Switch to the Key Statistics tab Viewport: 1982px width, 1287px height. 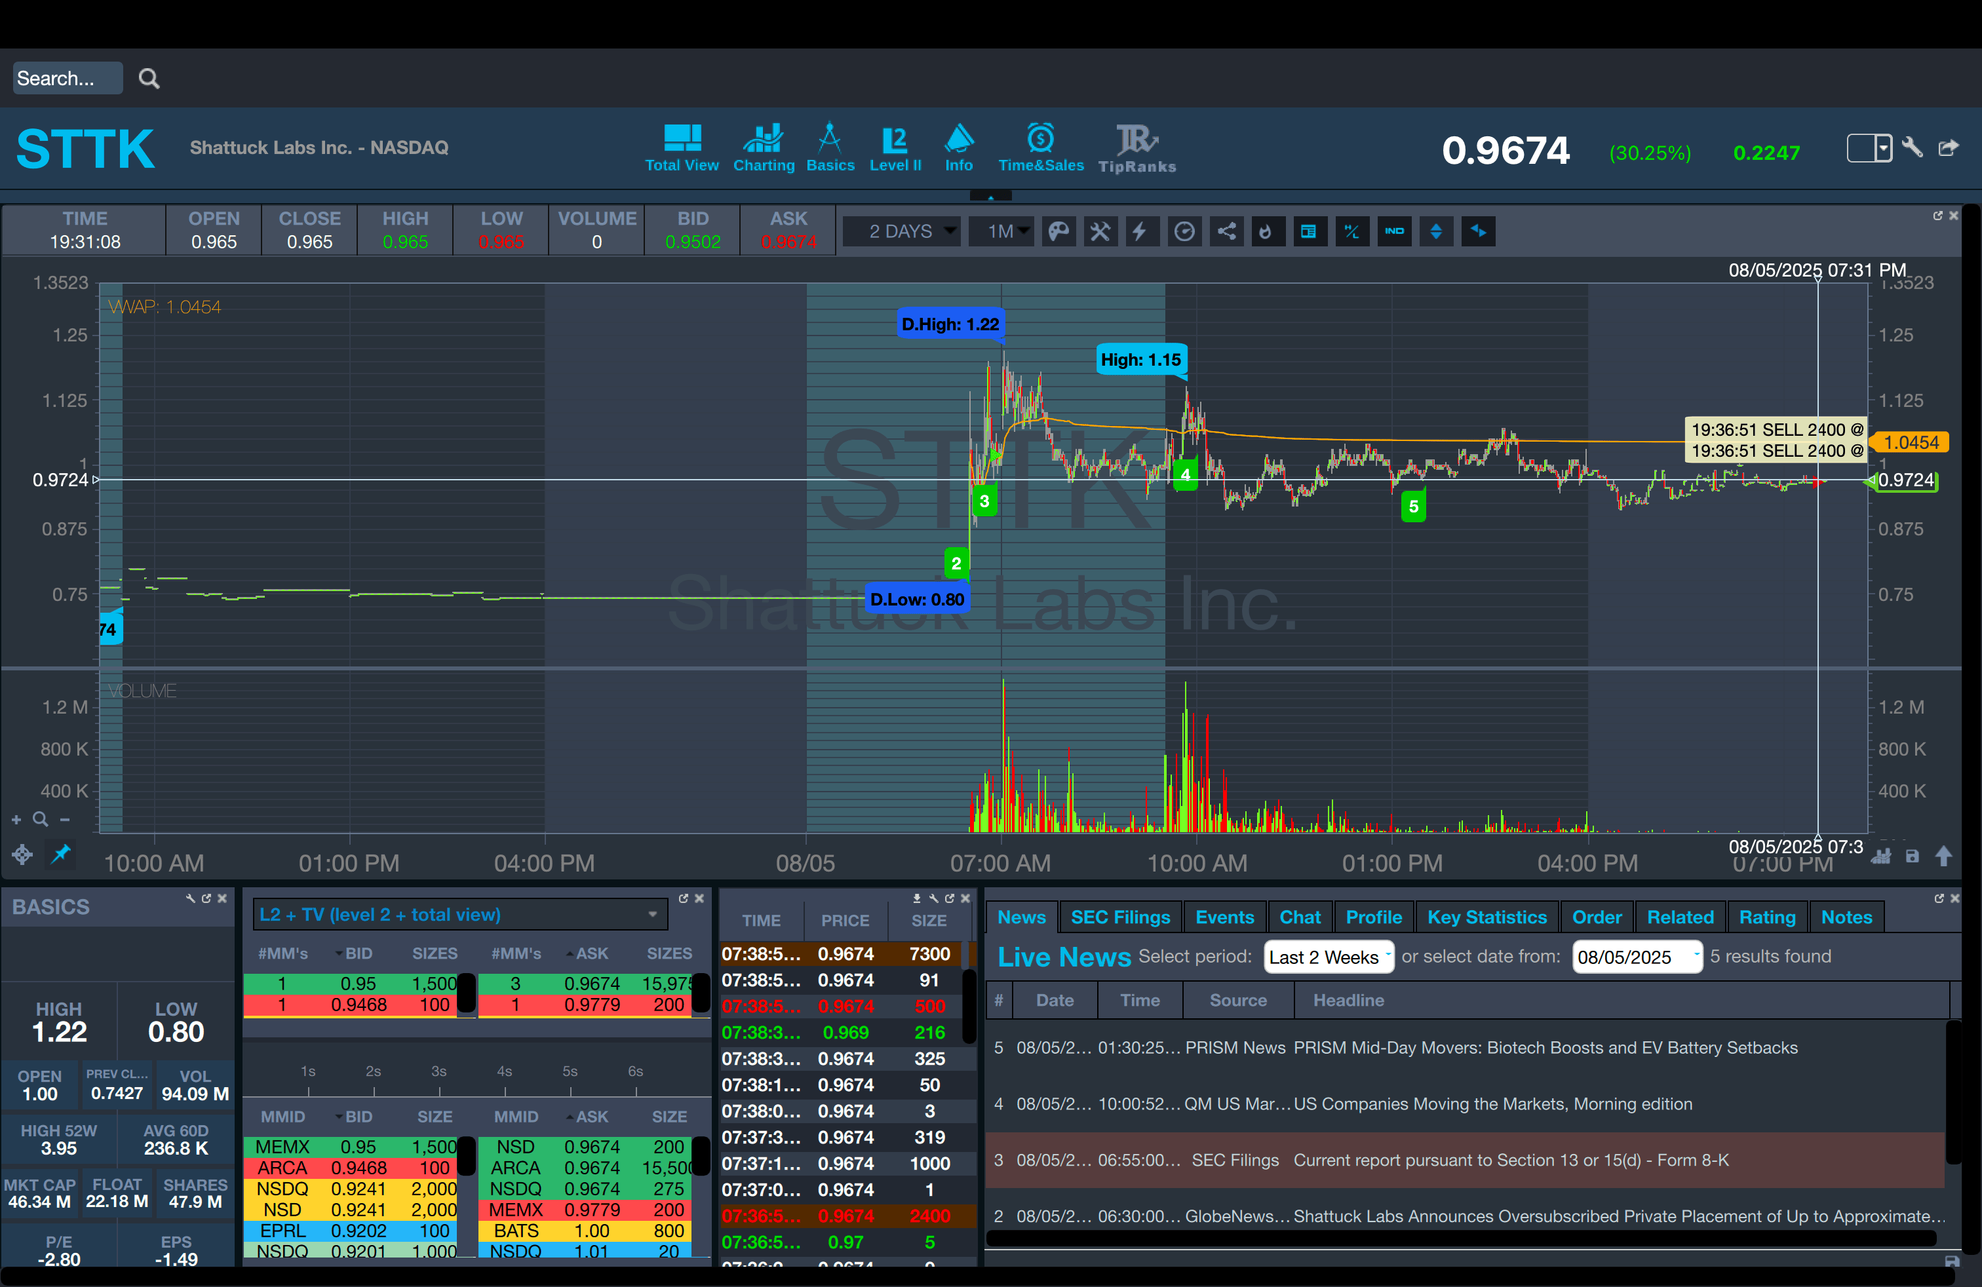(1486, 917)
